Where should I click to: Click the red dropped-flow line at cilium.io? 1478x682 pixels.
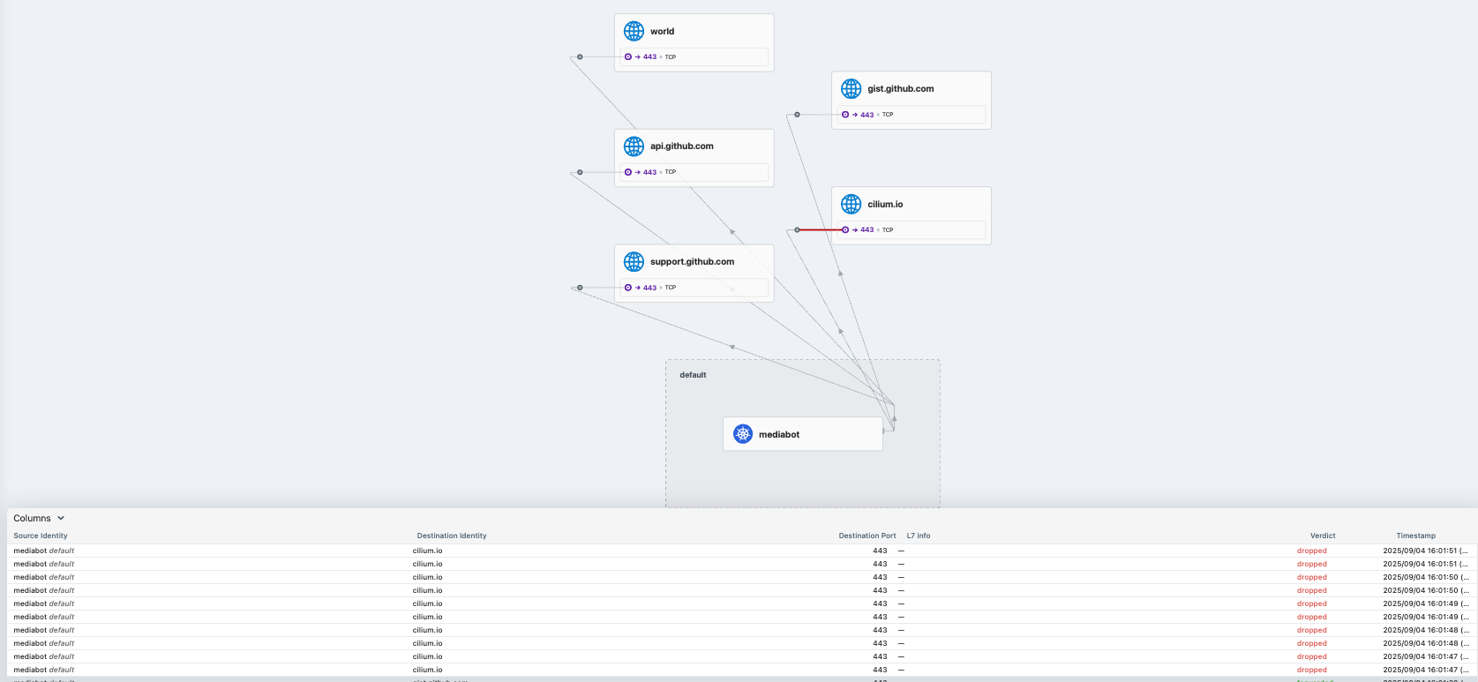pyautogui.click(x=820, y=229)
